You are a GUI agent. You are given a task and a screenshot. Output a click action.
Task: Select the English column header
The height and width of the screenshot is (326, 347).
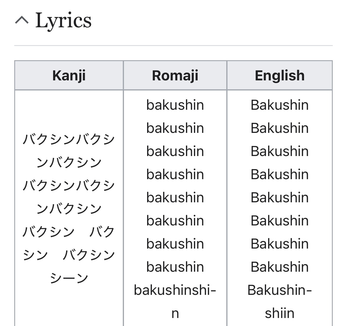tap(280, 75)
